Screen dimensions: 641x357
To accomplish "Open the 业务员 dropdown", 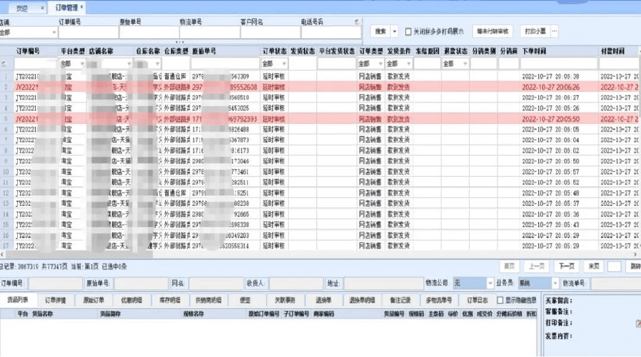I will click(555, 283).
